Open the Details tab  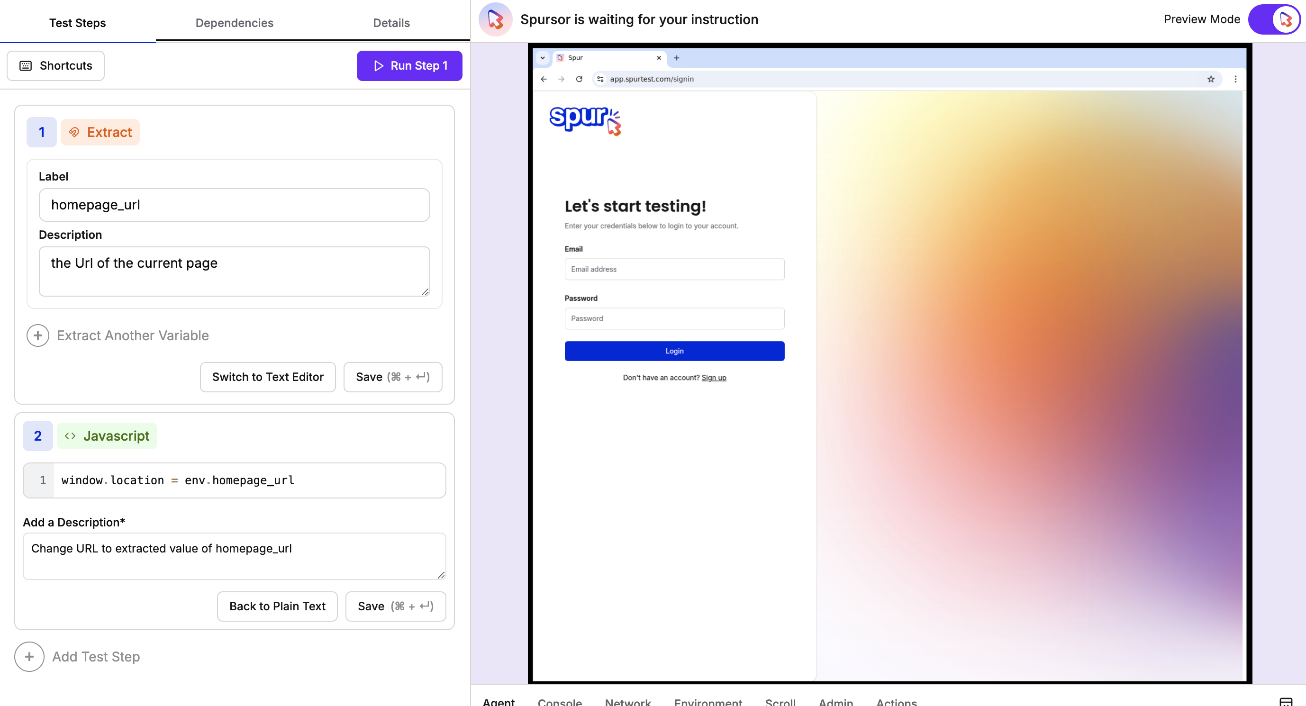pos(391,23)
